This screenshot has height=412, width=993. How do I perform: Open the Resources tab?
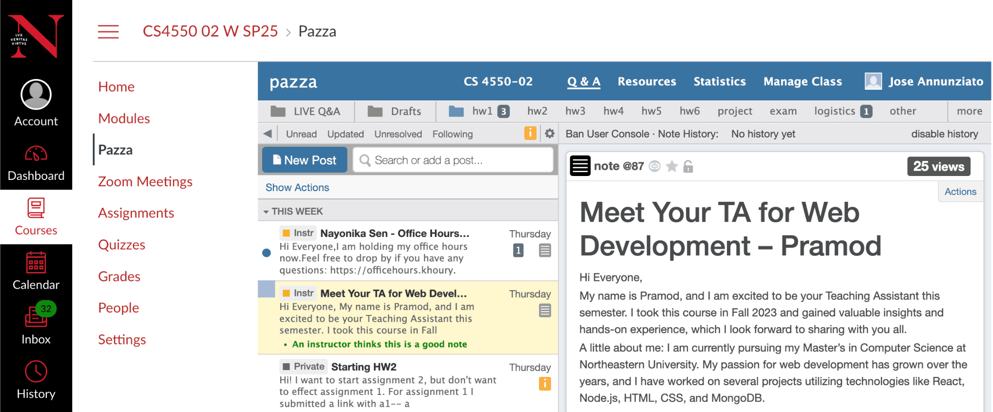pyautogui.click(x=647, y=81)
